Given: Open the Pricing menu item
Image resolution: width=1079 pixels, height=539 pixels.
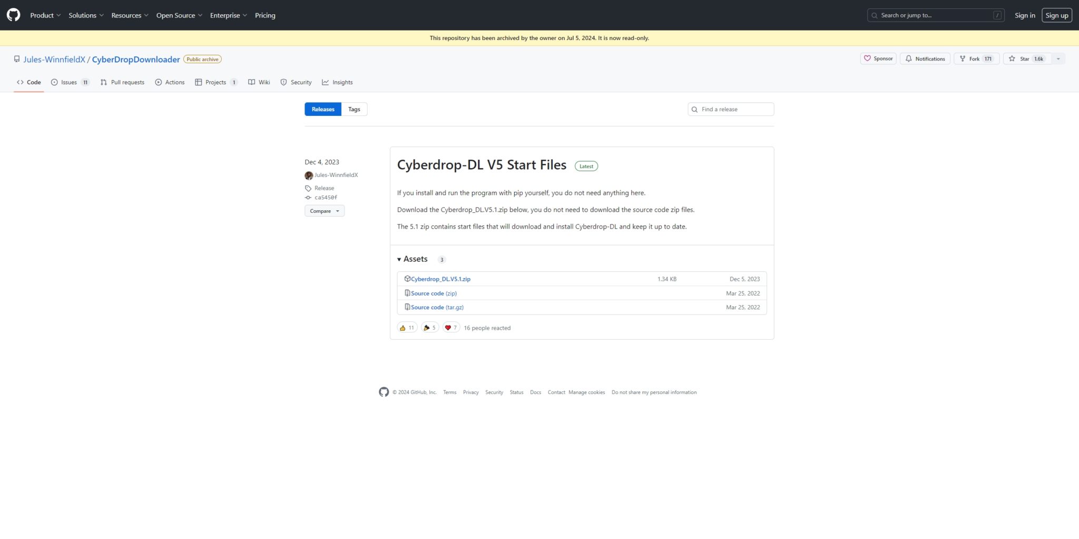Looking at the screenshot, I should click(265, 15).
